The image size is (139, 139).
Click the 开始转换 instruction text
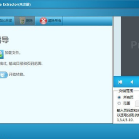coord(17,75)
